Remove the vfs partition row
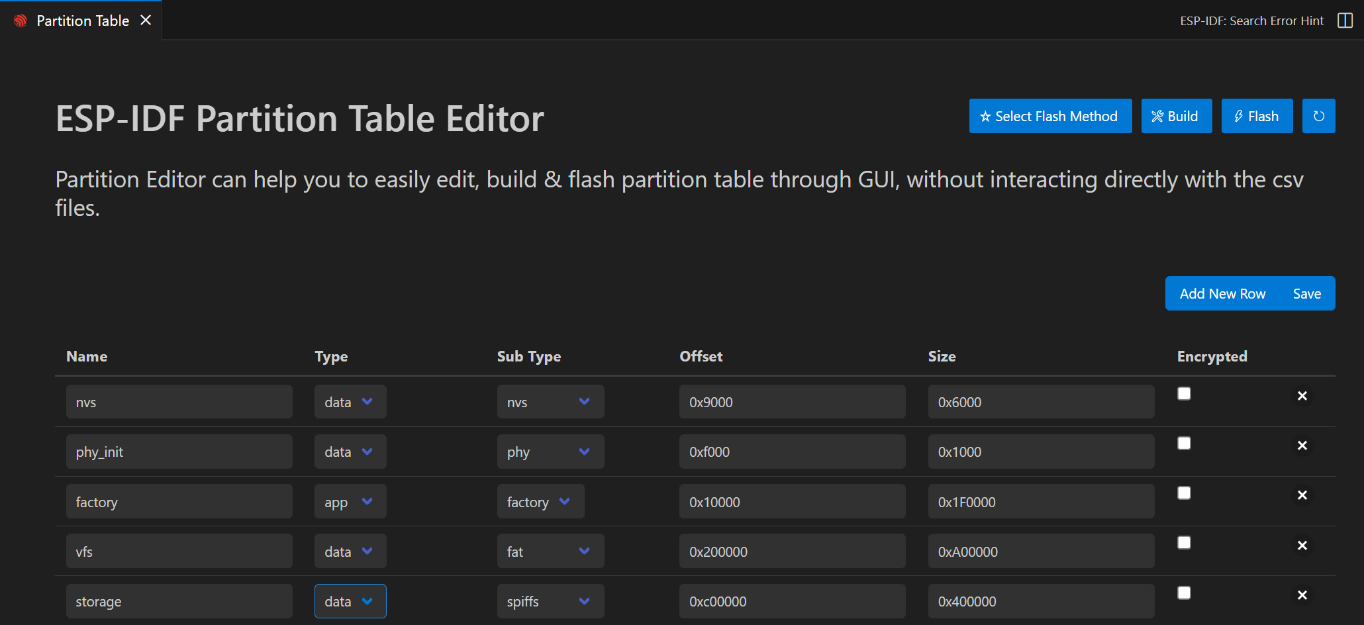Viewport: 1364px width, 625px height. click(1302, 546)
